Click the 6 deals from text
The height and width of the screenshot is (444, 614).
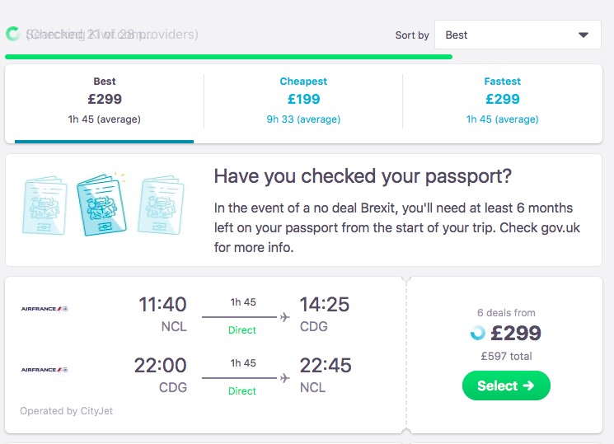[506, 313]
